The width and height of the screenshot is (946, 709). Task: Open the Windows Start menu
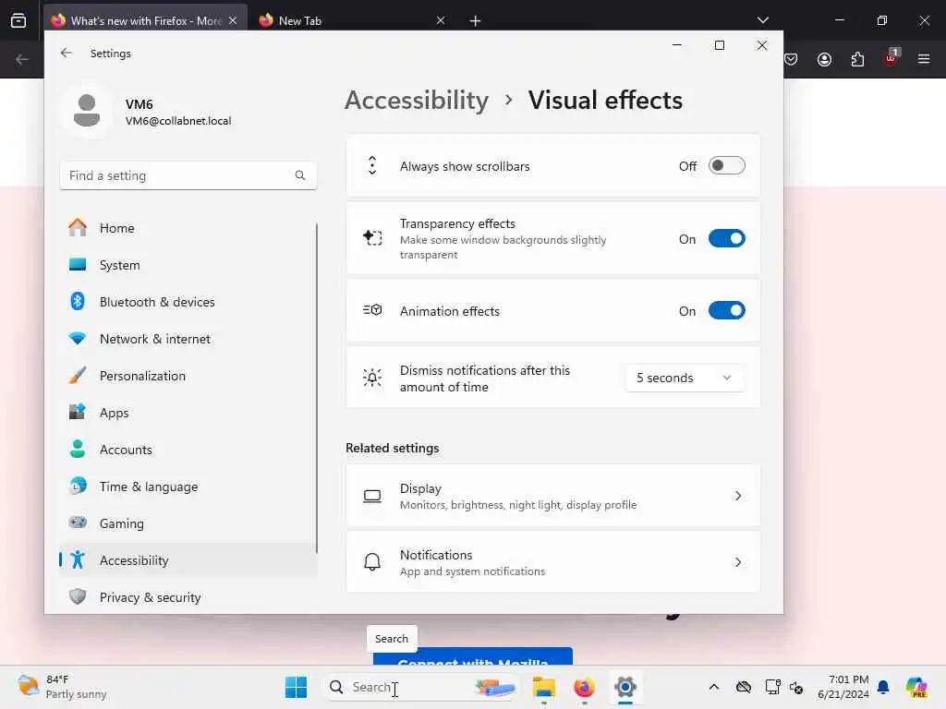(296, 687)
